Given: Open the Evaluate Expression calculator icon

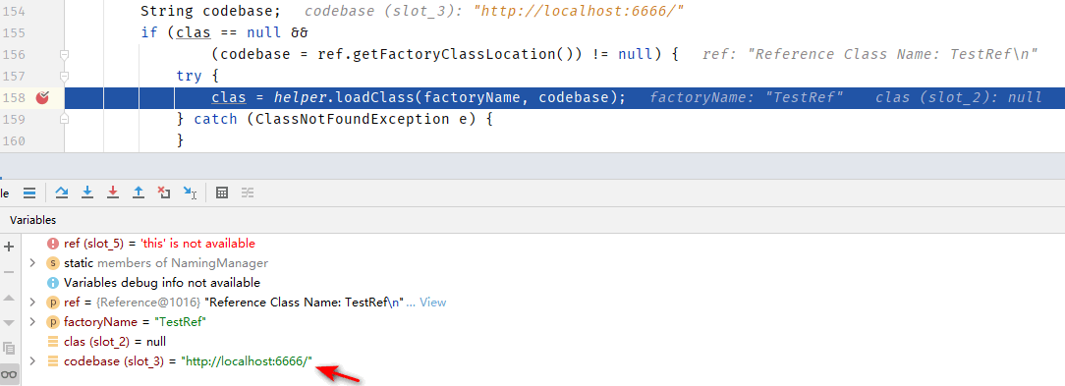Looking at the screenshot, I should click(x=221, y=193).
